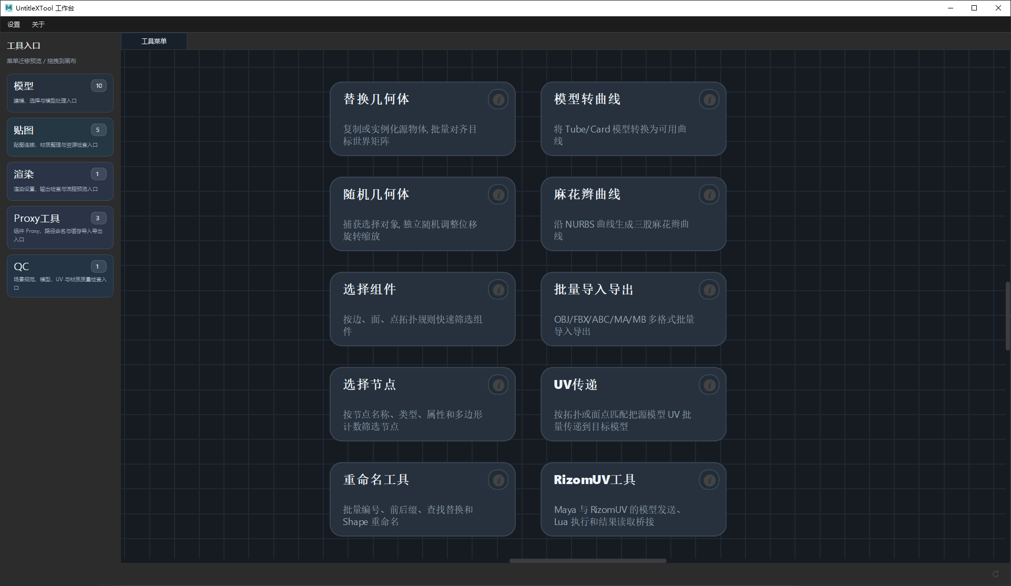The image size is (1011, 586).
Task: Click the vertical scrollbar thumb of canvas
Action: (1007, 316)
